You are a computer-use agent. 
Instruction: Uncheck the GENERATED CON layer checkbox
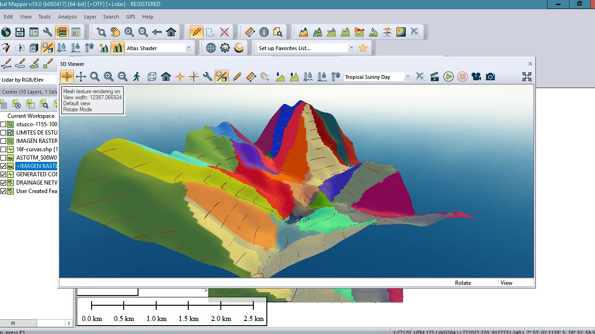click(3, 174)
